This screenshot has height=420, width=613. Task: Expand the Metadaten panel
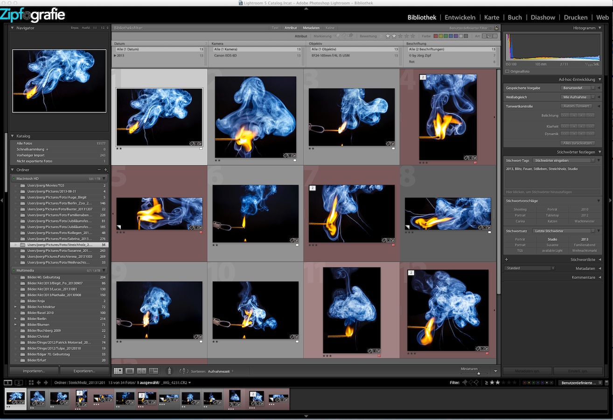599,268
